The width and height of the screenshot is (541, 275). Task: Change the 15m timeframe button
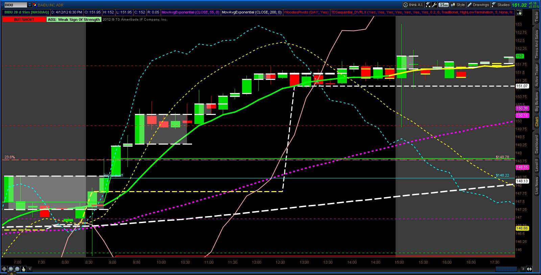click(444, 5)
